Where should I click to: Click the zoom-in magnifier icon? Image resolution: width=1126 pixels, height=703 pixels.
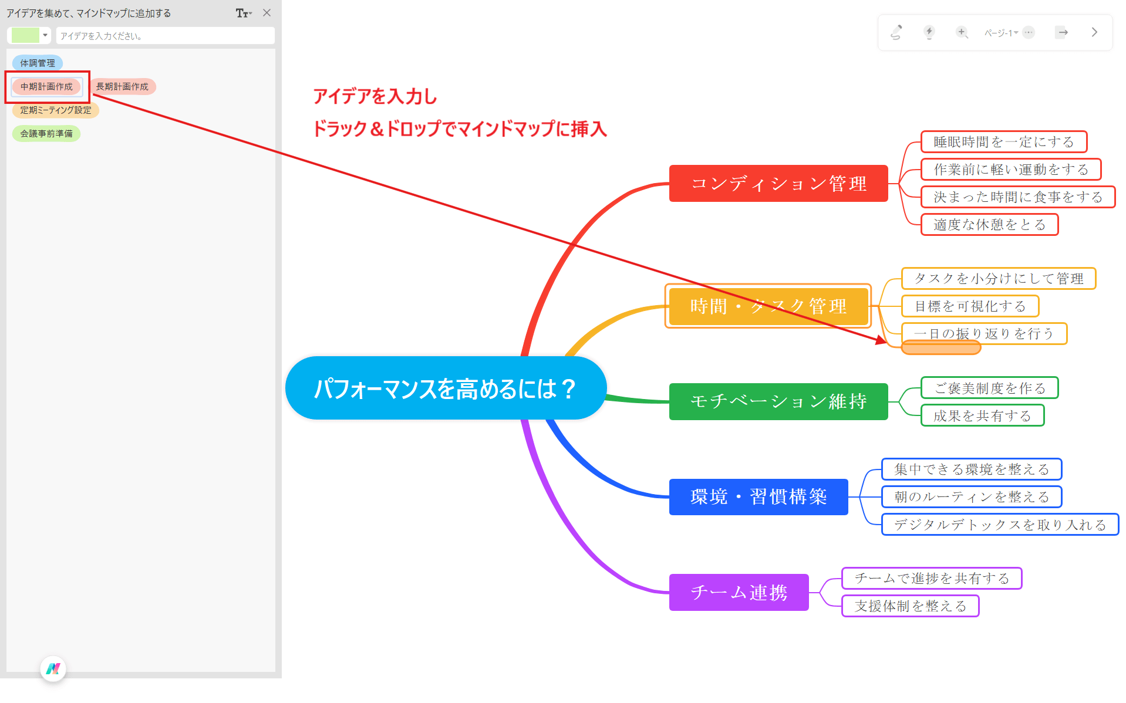click(962, 32)
